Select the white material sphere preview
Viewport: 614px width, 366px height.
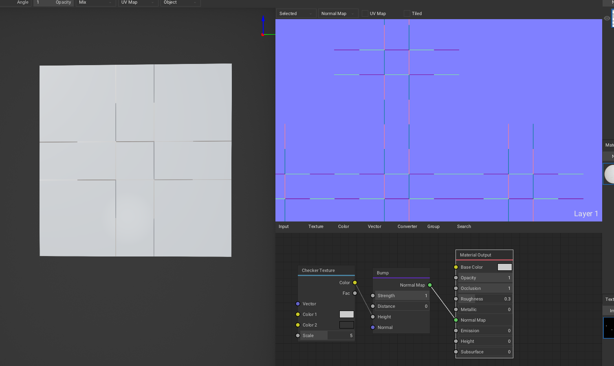(x=610, y=174)
